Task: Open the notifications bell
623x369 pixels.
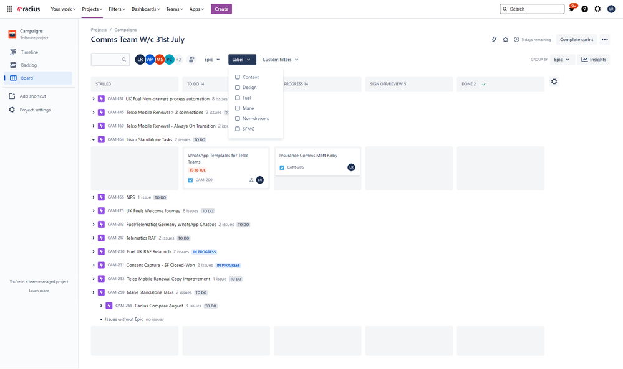Action: click(572, 9)
